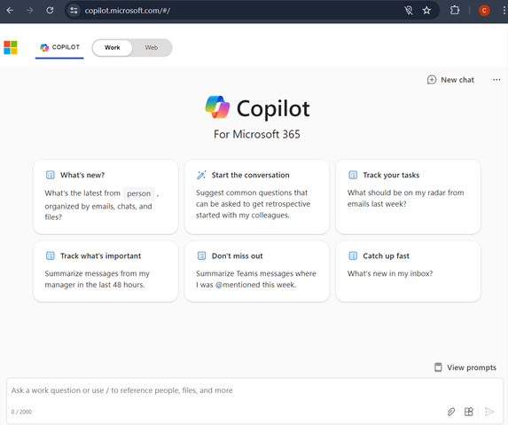Select the COPILOT tab
Viewport: 508px width, 425px height.
point(59,47)
